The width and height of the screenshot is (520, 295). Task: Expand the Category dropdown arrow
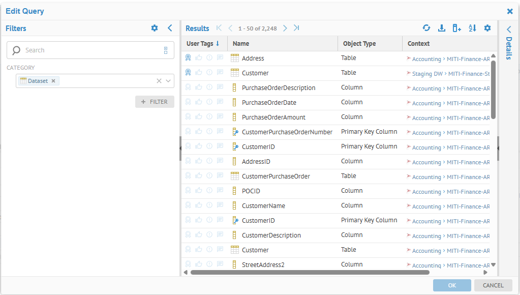(169, 81)
